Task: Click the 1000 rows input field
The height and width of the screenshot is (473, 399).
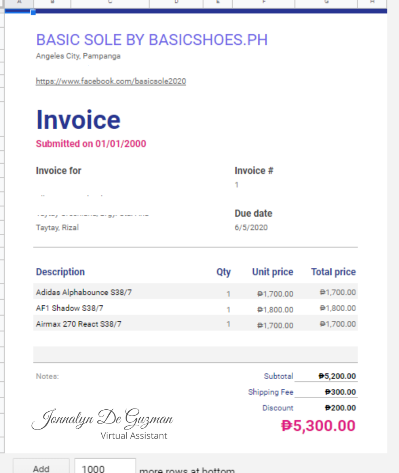Action: tap(105, 468)
